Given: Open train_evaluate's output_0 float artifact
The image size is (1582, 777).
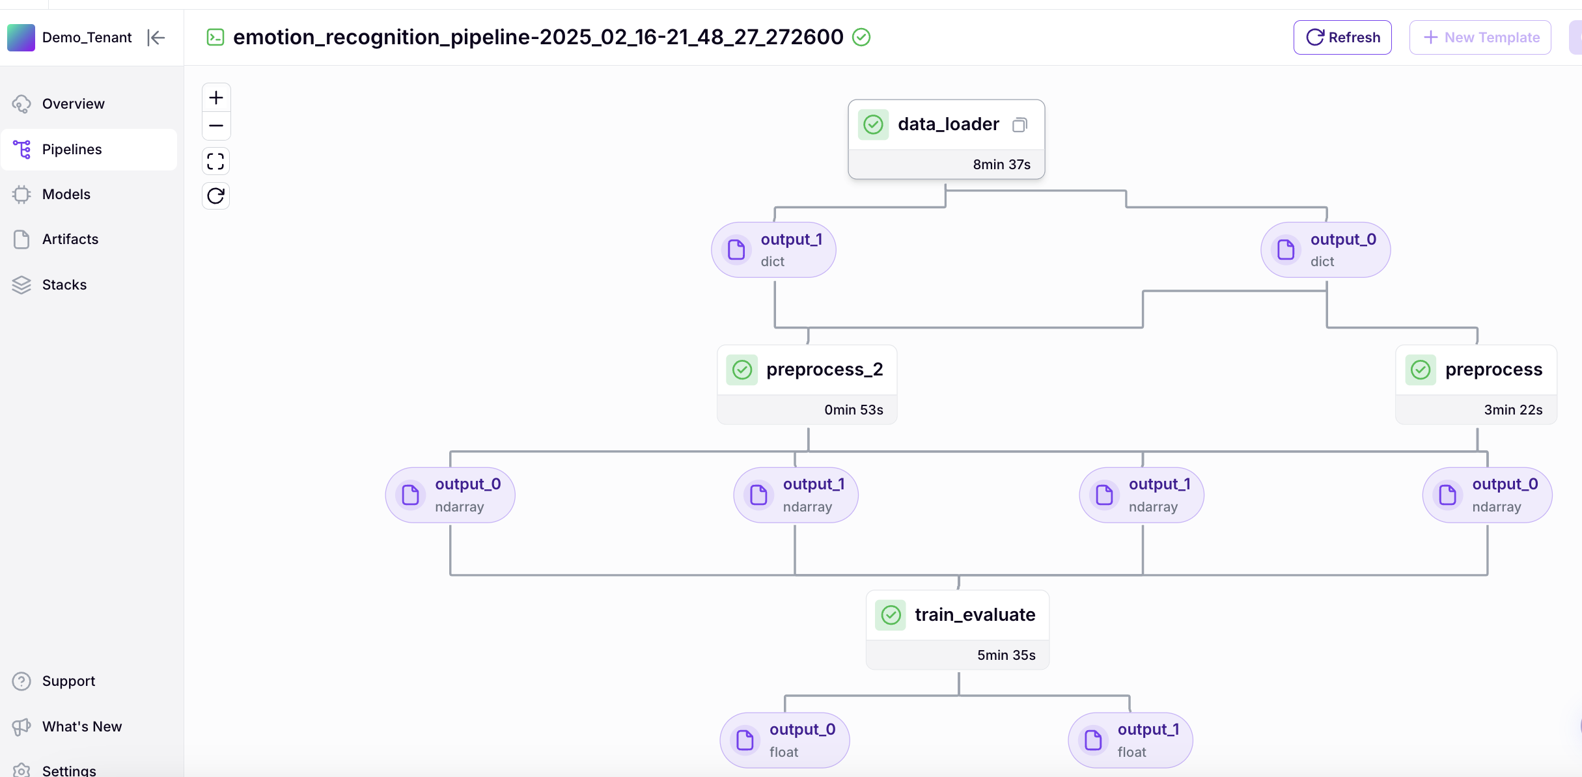Looking at the screenshot, I should point(784,740).
